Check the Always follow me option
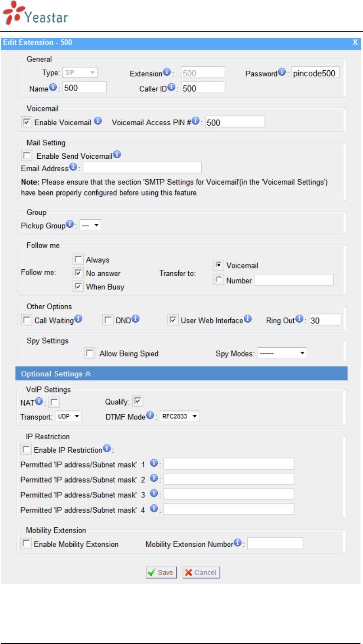This screenshot has height=644, width=363. click(x=78, y=259)
